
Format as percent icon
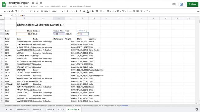coord(34,11)
